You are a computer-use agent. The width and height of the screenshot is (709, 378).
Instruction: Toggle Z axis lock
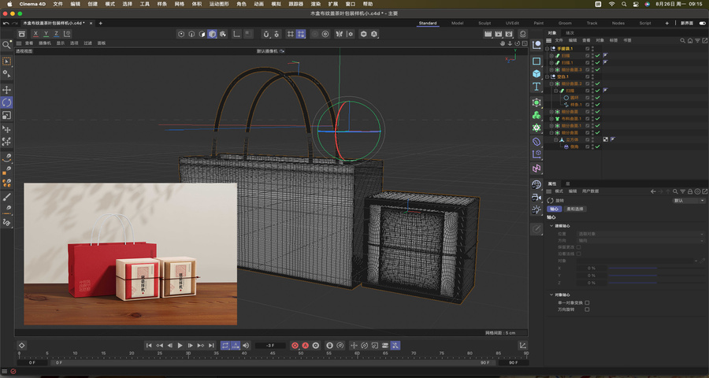[56, 34]
